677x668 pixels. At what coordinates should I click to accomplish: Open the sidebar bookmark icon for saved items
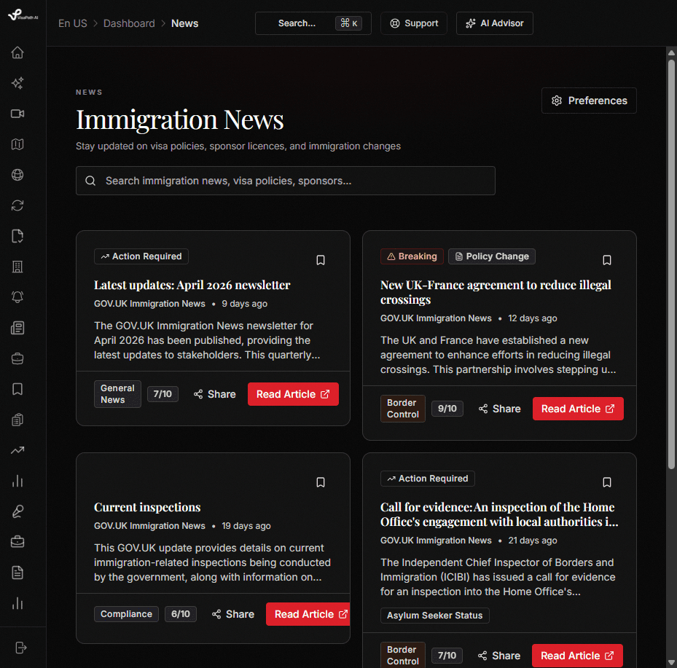click(17, 389)
